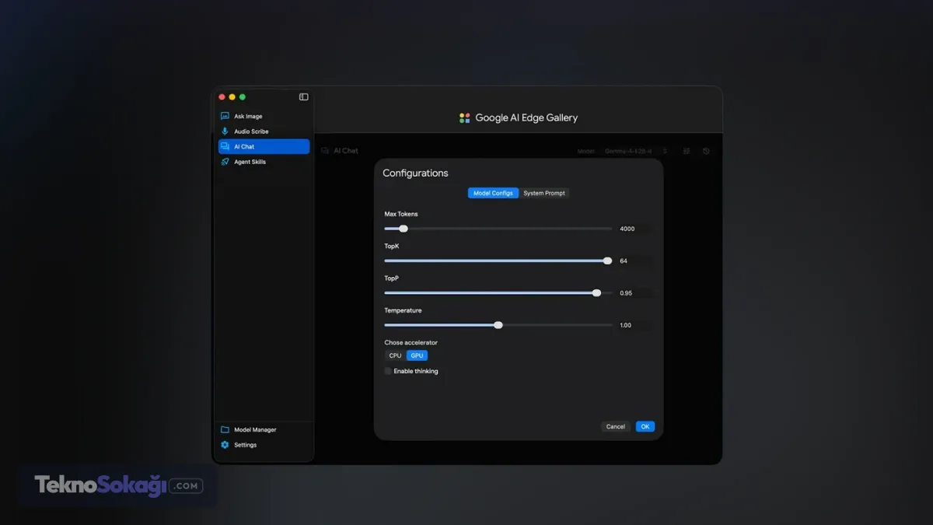The height and width of the screenshot is (525, 933).
Task: Click the TopK slider handle
Action: tap(608, 261)
